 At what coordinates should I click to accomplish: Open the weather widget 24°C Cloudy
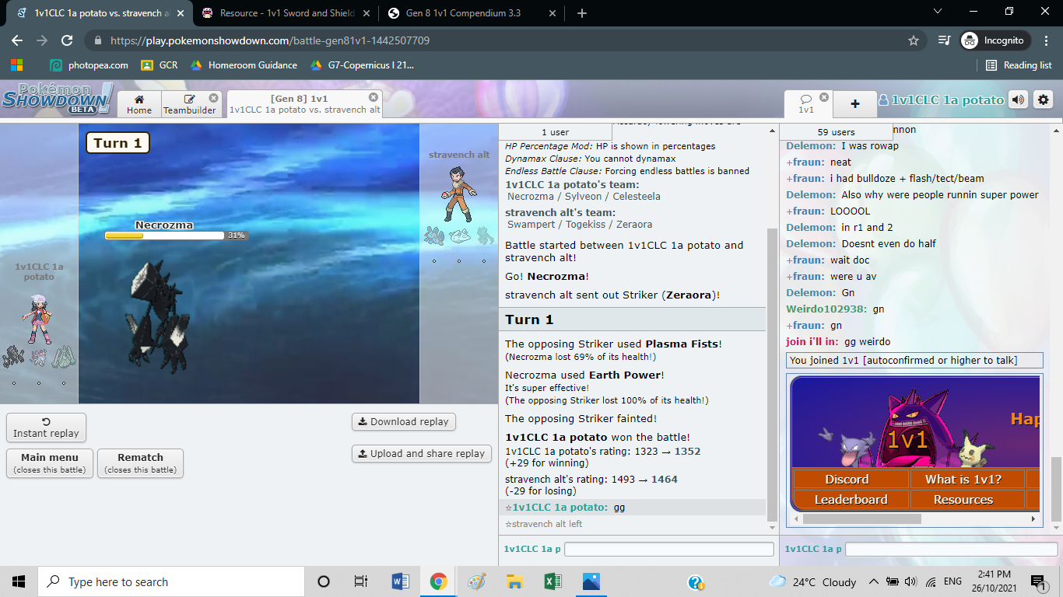pyautogui.click(x=812, y=581)
